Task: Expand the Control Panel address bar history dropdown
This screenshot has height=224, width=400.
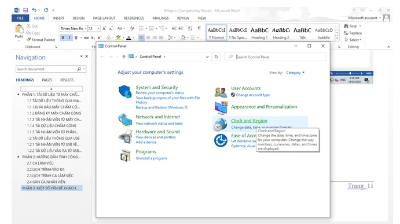Action: (207, 57)
